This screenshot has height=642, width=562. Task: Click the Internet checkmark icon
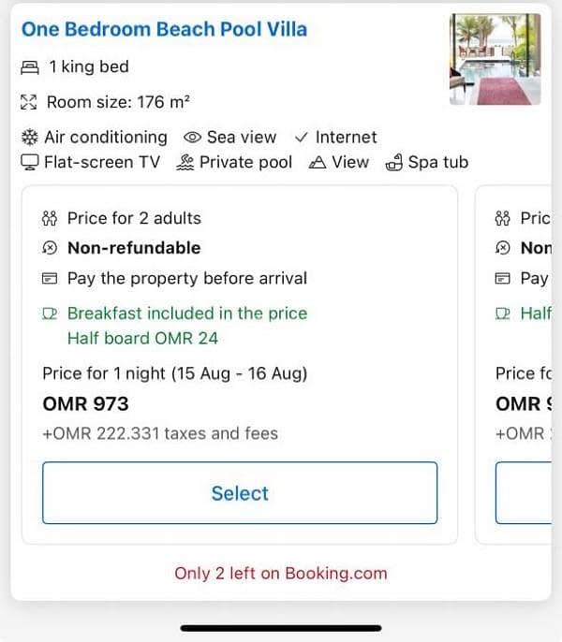pos(302,138)
